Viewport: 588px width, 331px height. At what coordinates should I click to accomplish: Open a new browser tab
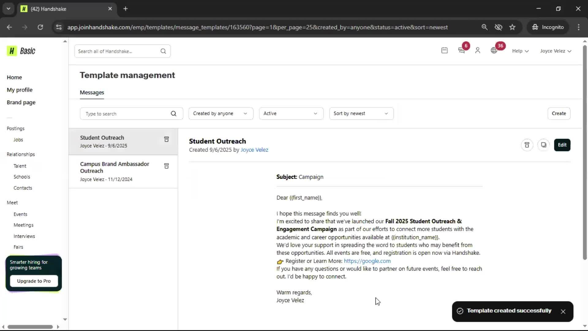tap(126, 9)
